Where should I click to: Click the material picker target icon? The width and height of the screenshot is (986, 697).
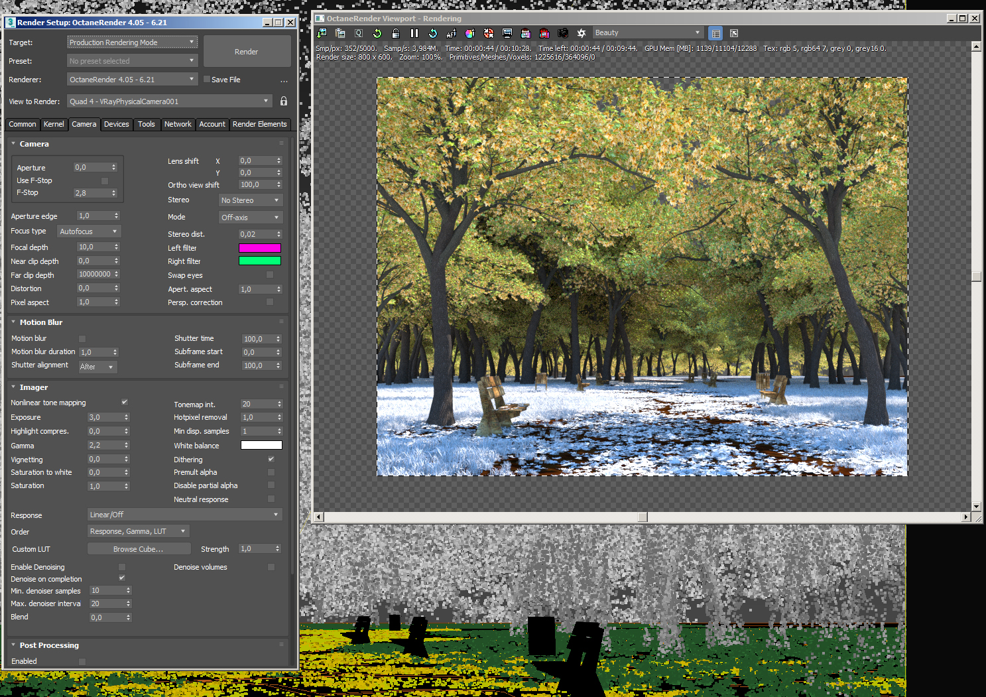pyautogui.click(x=489, y=33)
